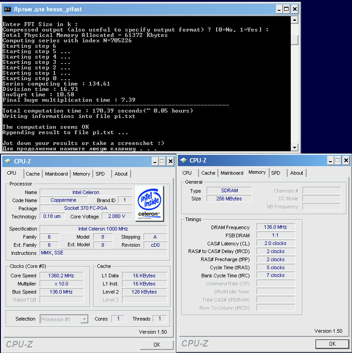Minimize the left CPU-Z window
This screenshot has width=352, height=353.
155,161
